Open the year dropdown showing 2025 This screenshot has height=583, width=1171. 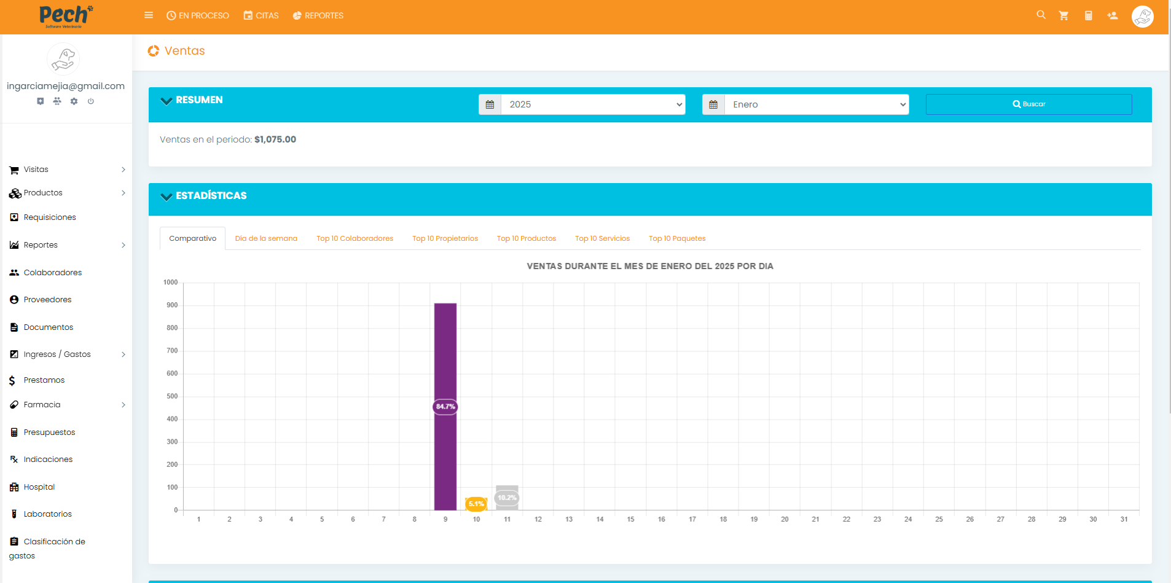[593, 104]
